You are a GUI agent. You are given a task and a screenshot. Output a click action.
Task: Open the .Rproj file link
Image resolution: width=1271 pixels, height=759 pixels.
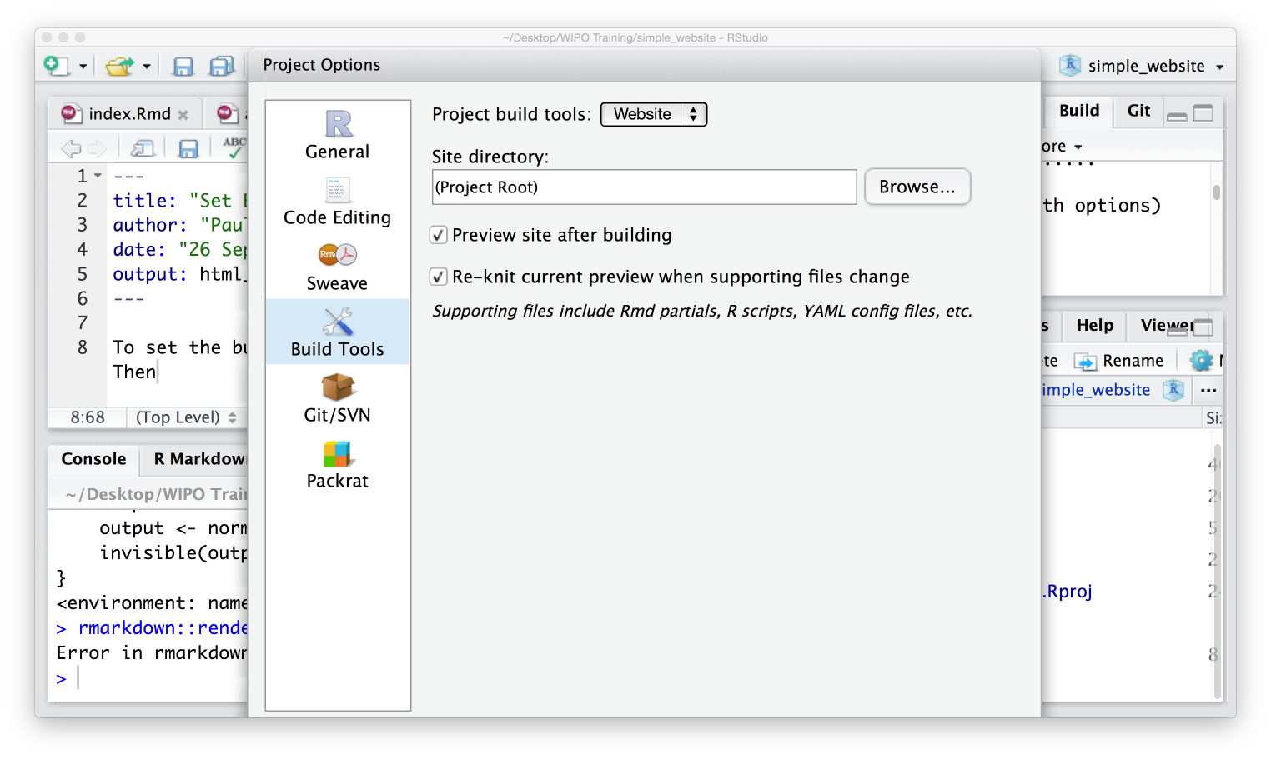pos(1067,592)
